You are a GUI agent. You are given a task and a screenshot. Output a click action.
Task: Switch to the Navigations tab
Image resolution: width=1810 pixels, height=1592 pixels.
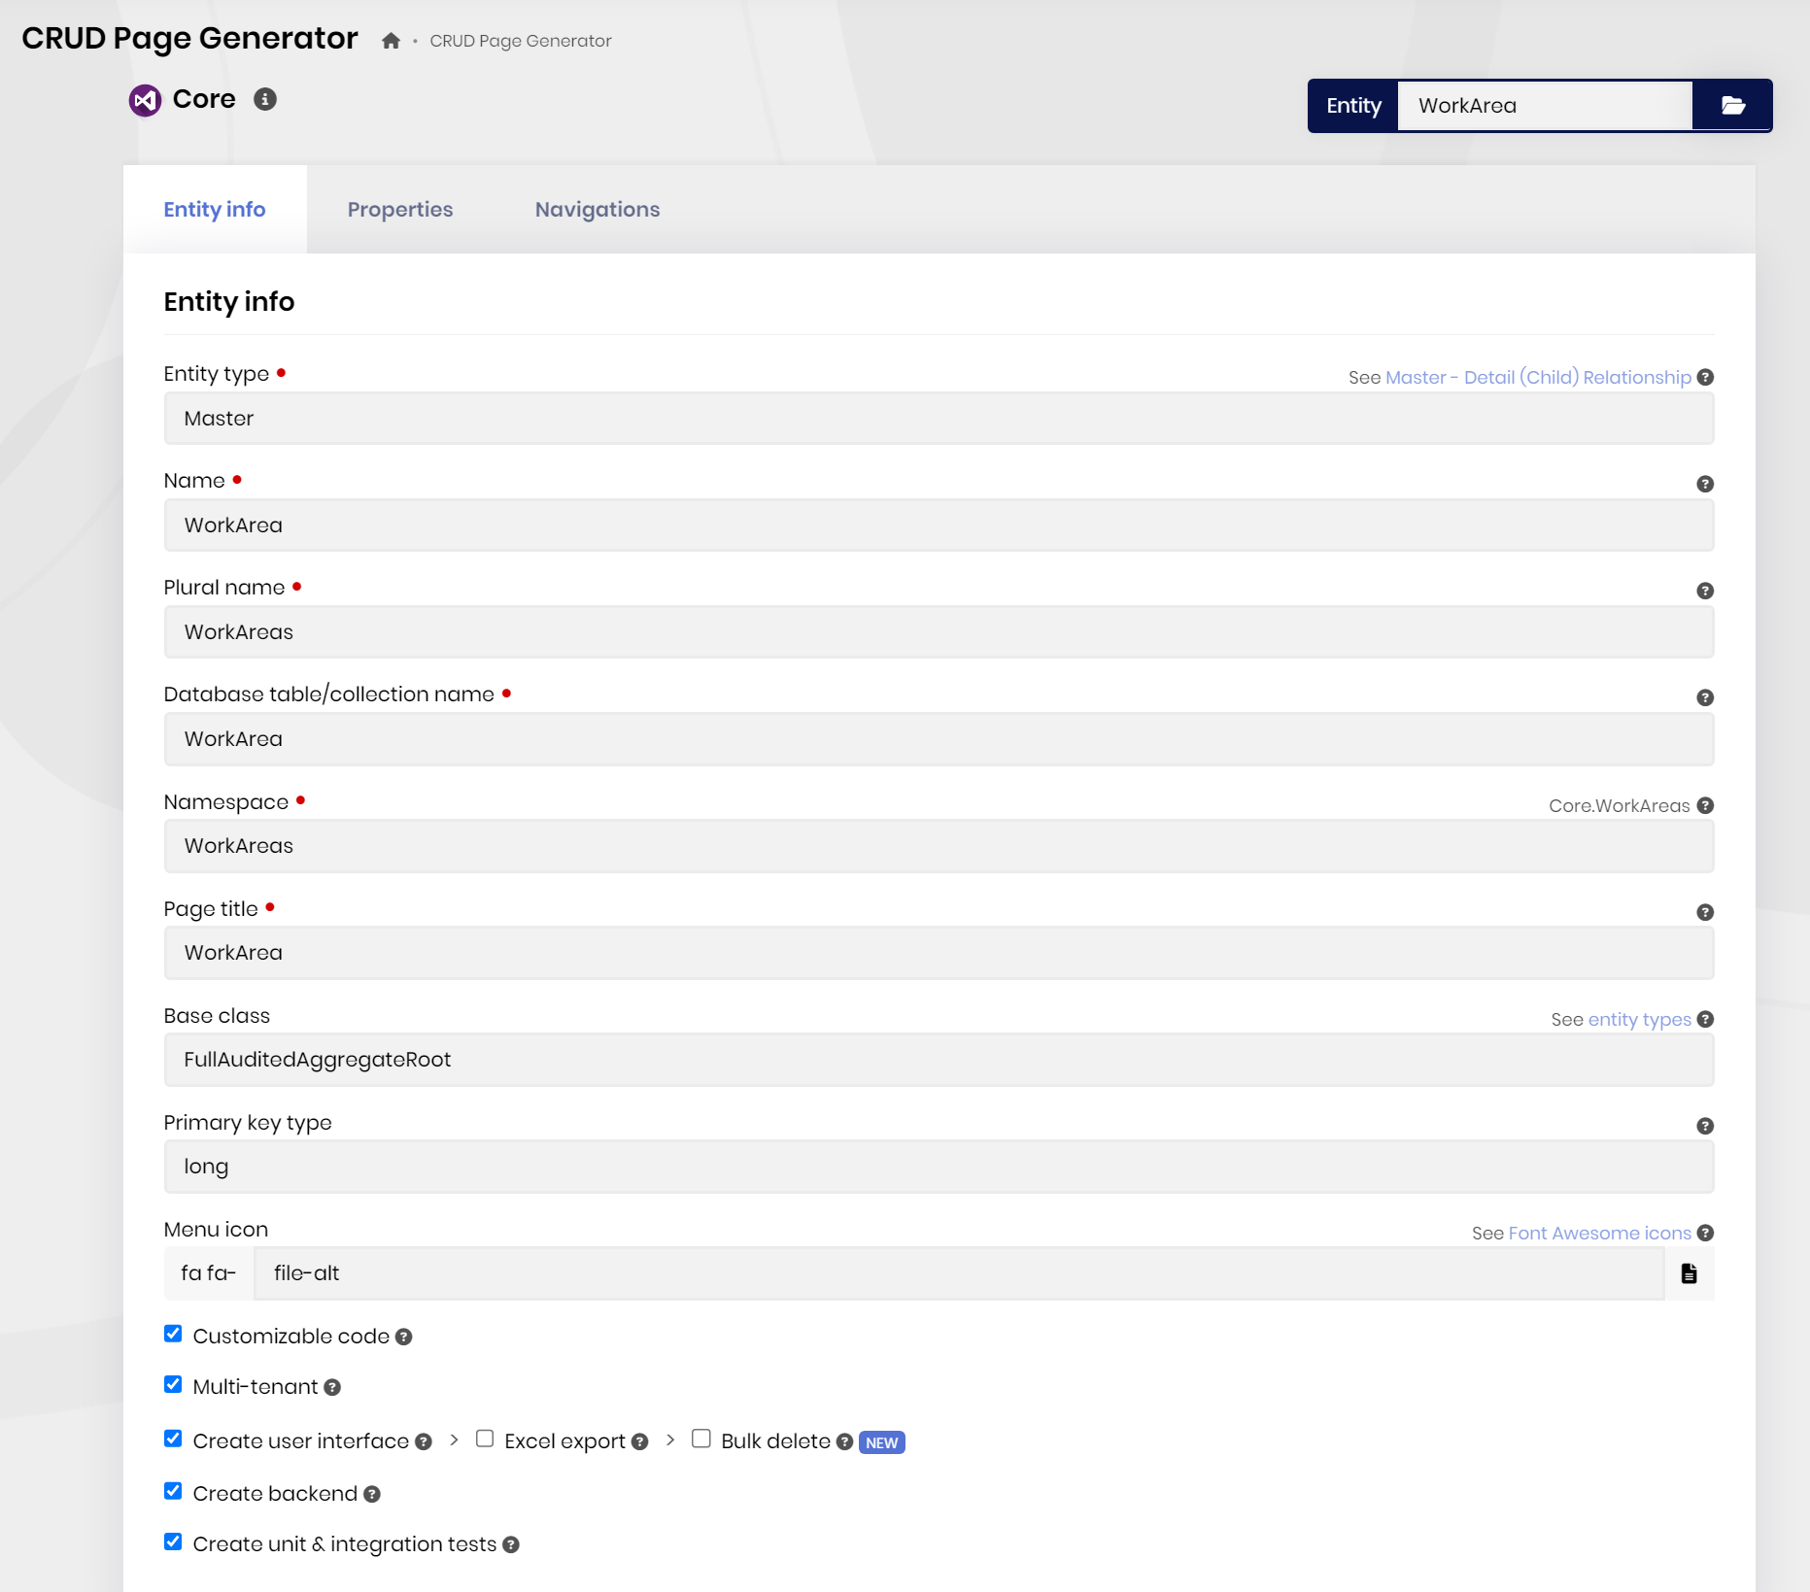click(597, 210)
